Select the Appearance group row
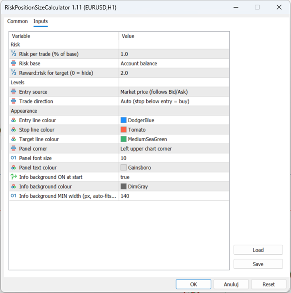The image size is (291, 293). coord(119,111)
